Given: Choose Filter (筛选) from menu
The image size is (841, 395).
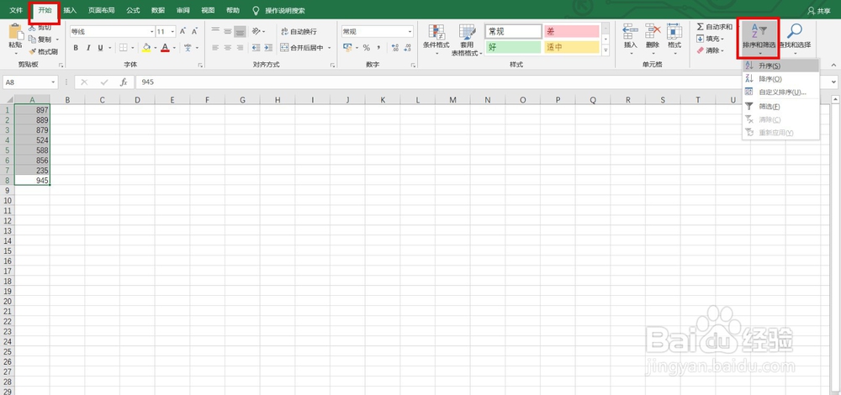Looking at the screenshot, I should (x=781, y=107).
